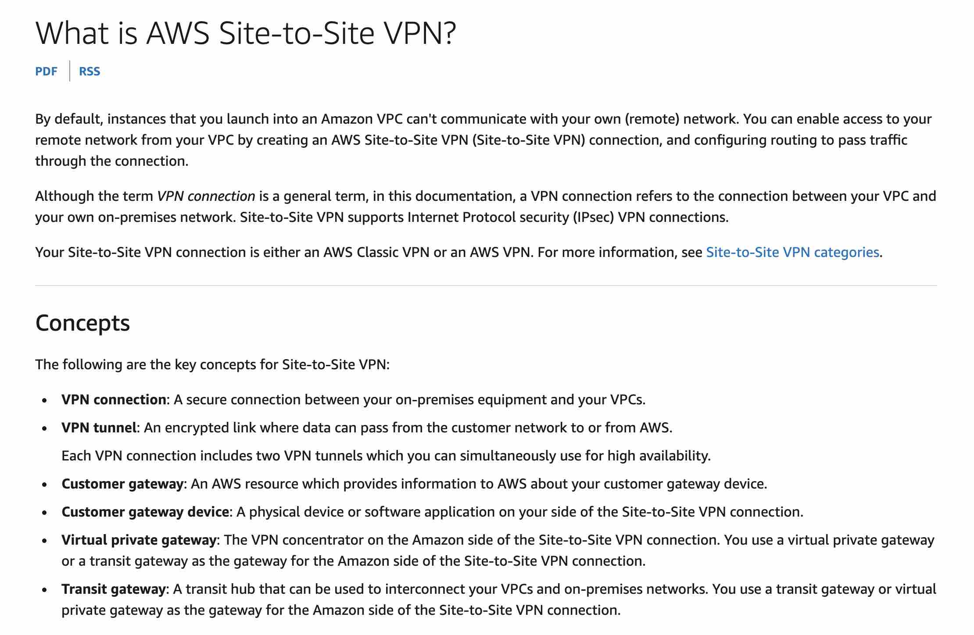
Task: Click the line 'Each VPN connection includes two VPN tunnels'
Action: coord(385,456)
